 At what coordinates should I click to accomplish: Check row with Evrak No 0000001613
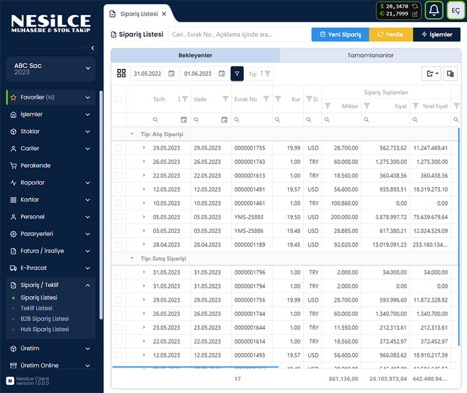click(119, 176)
